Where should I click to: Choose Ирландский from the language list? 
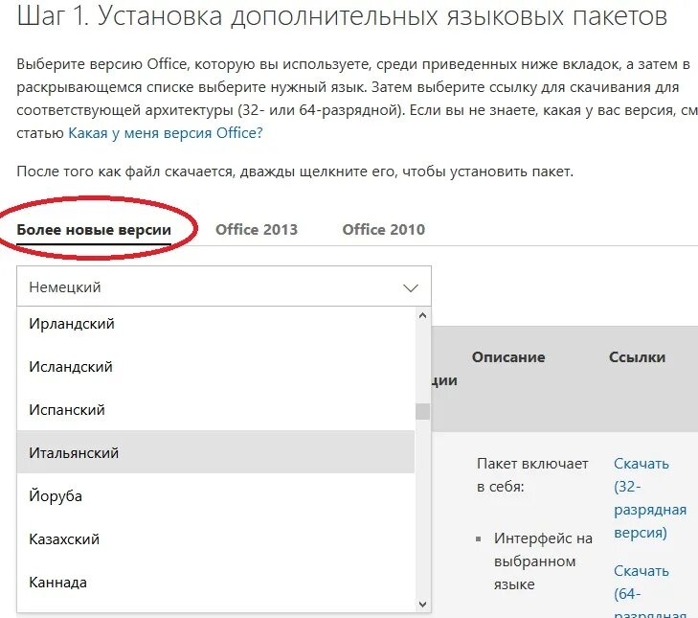tap(215, 324)
